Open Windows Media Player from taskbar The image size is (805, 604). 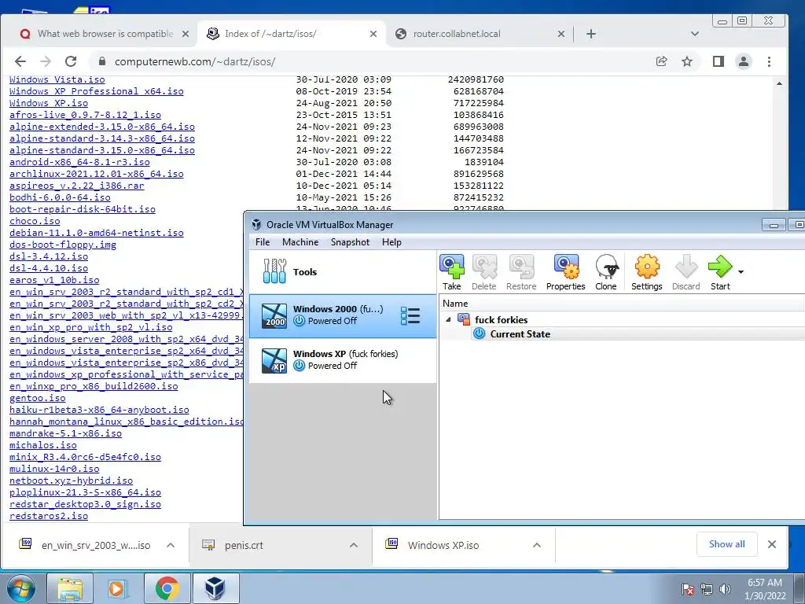tap(117, 588)
